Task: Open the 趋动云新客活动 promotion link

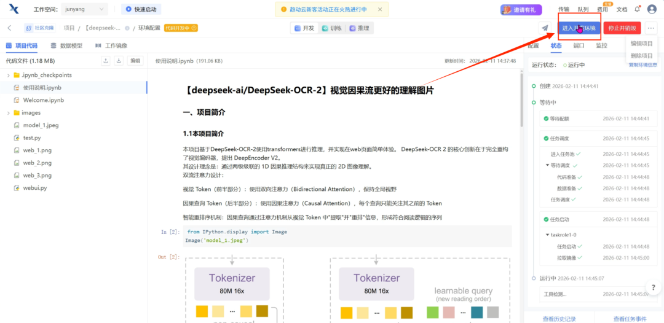Action: click(x=328, y=9)
